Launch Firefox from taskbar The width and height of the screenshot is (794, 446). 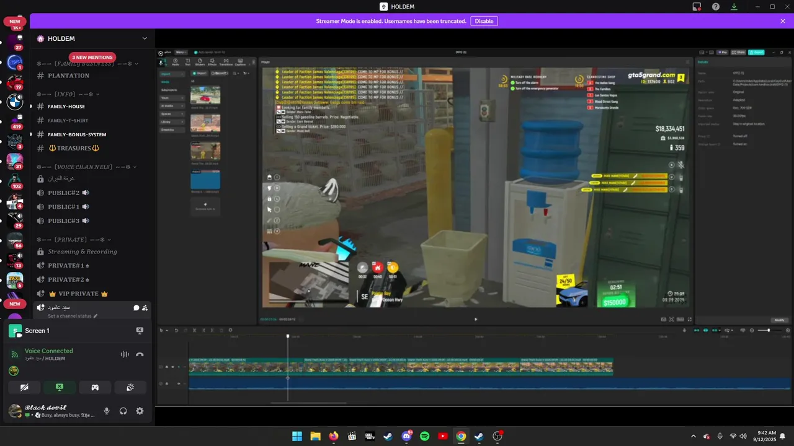tap(334, 436)
